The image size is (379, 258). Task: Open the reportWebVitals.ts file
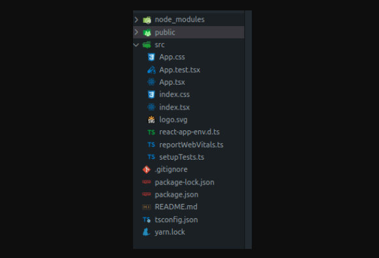tap(191, 145)
